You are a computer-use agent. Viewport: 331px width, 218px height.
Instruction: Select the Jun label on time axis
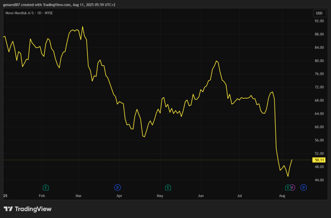201,196
